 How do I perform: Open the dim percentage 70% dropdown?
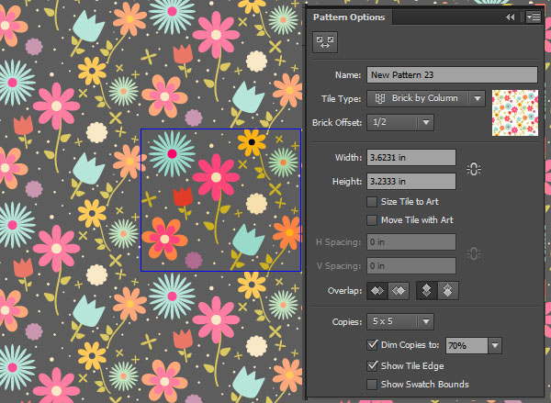tap(496, 345)
